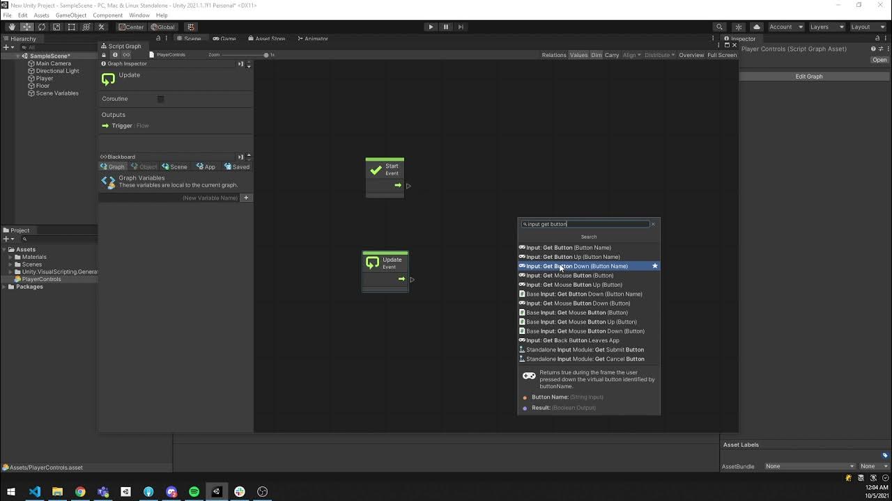Toggle Carry option in graph toolbar
Viewport: 892px width, 501px height.
point(612,55)
